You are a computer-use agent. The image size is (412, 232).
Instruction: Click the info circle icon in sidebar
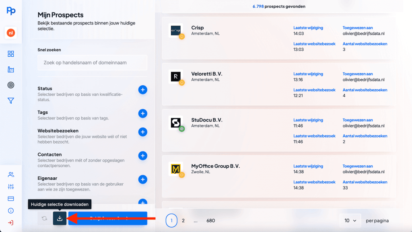[x=11, y=211]
